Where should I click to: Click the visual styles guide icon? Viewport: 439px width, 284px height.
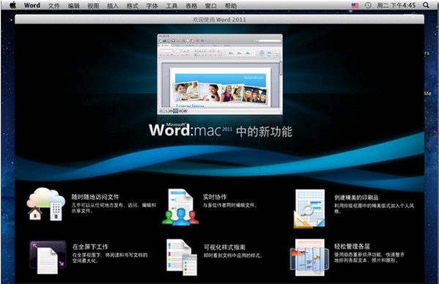click(182, 257)
